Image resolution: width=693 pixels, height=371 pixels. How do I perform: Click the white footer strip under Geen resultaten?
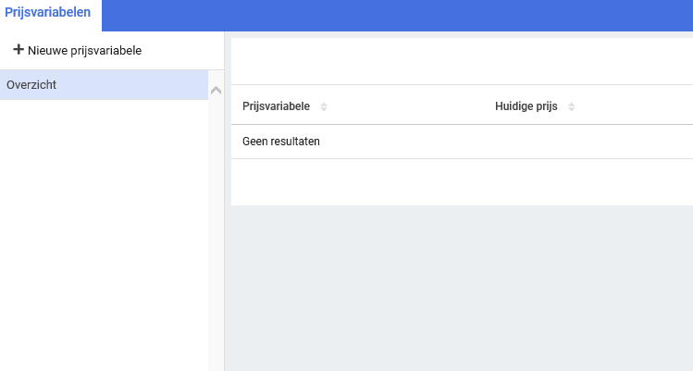tap(461, 181)
